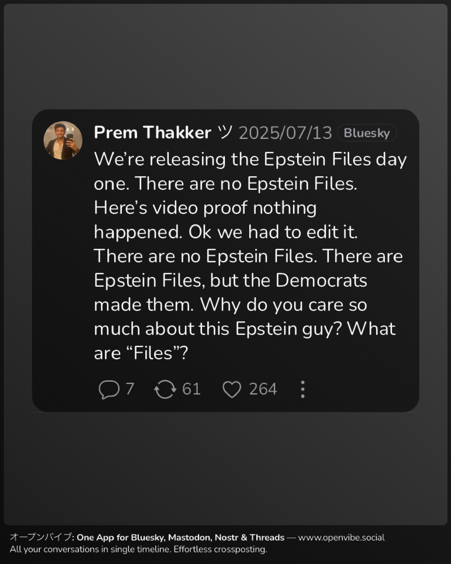Click the like count 264
Viewport: 451px width, 564px height.
(263, 389)
